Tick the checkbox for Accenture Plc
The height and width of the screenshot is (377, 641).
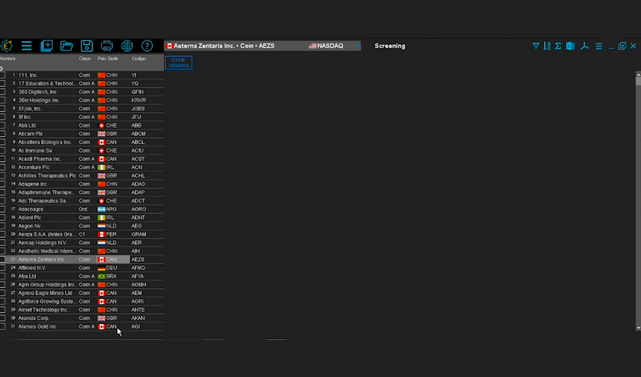click(2, 167)
